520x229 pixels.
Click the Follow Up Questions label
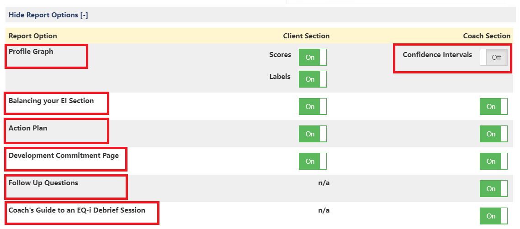[x=43, y=183]
